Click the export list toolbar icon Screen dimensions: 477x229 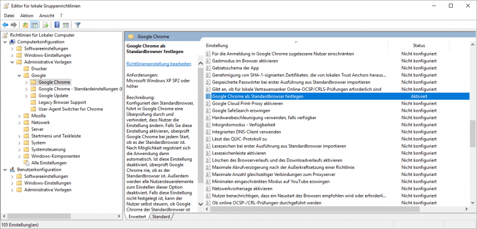(x=46, y=25)
